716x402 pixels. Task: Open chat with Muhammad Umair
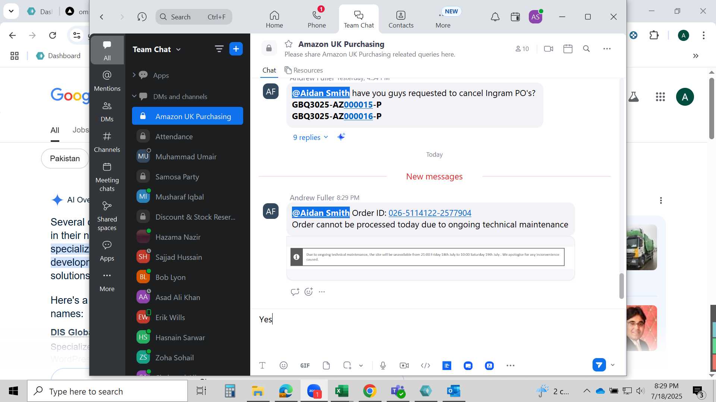click(x=188, y=156)
